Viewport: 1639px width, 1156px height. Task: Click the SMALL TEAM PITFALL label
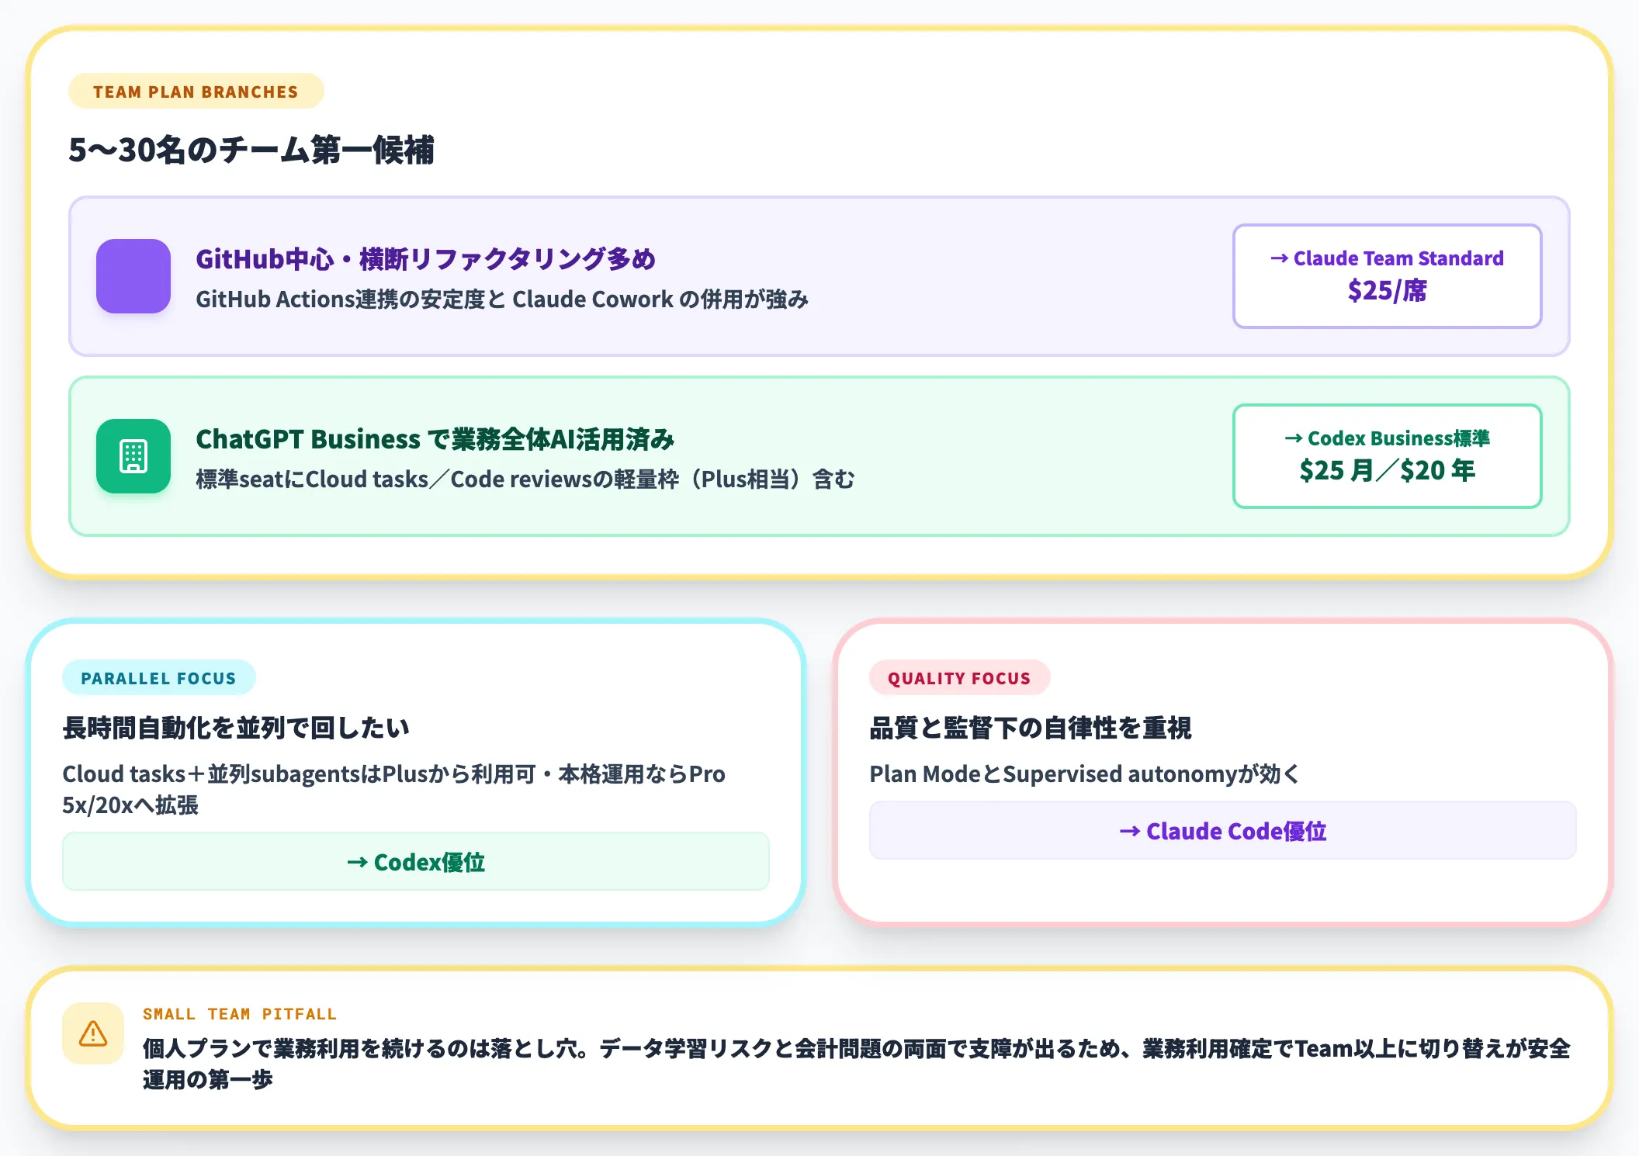click(x=240, y=1014)
